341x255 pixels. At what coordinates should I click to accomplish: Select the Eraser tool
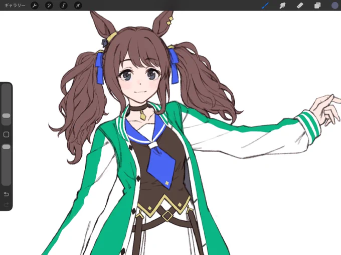(300, 5)
